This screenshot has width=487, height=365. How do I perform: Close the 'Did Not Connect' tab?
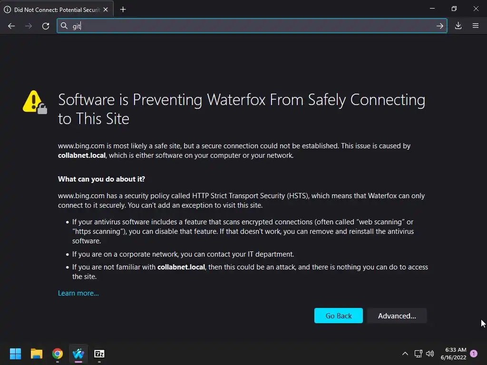[x=106, y=10]
